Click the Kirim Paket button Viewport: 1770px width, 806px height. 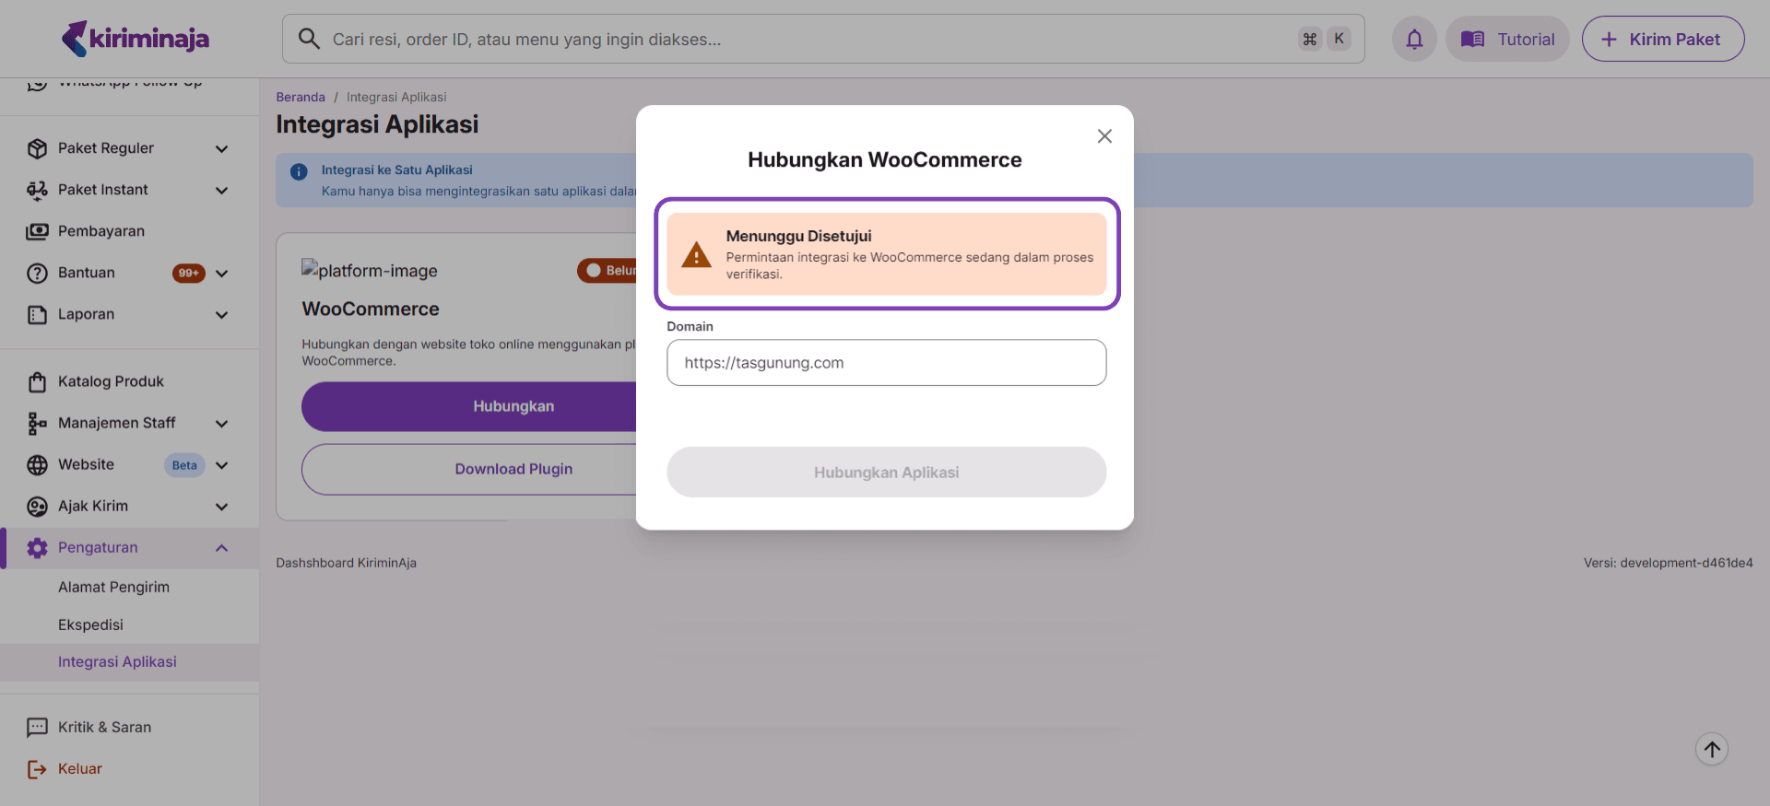coord(1662,40)
